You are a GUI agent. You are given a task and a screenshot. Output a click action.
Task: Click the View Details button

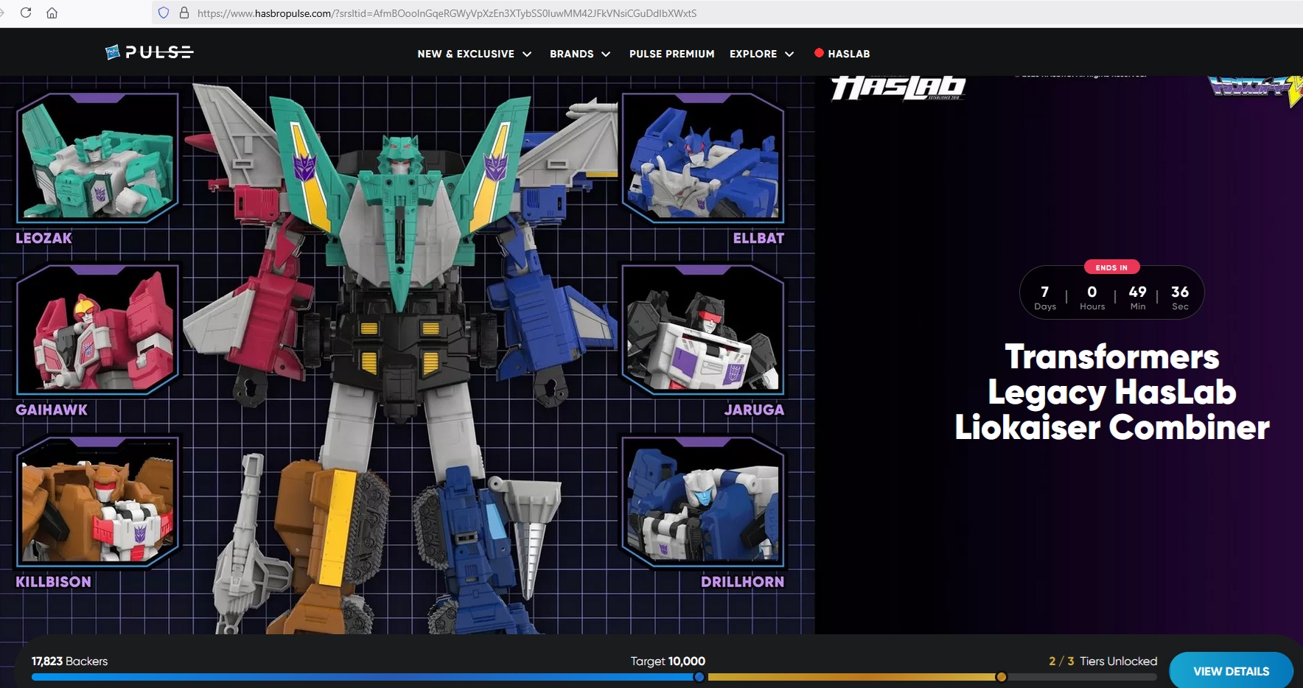pos(1232,671)
